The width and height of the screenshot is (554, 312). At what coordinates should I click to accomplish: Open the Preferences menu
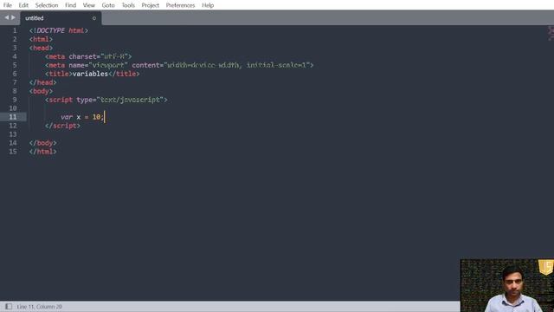tap(180, 5)
